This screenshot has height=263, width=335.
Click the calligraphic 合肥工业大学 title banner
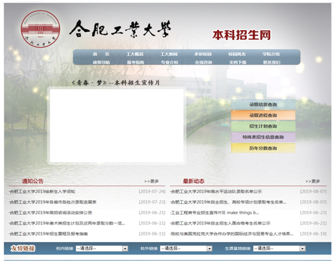tap(120, 29)
